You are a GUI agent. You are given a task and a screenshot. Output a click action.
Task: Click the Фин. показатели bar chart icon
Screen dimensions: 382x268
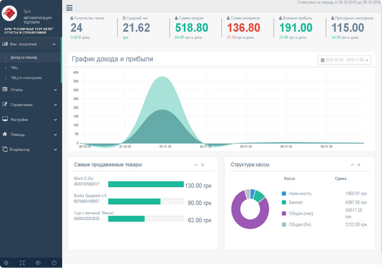point(5,44)
